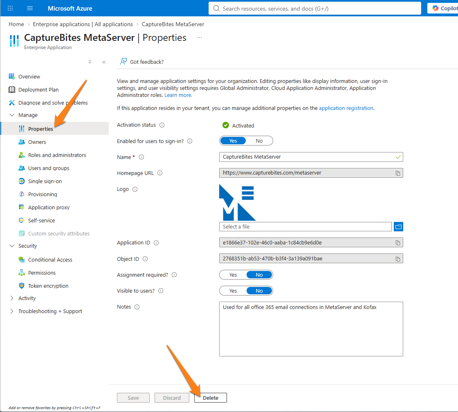The width and height of the screenshot is (458, 412).
Task: Set Assignment required to No
Action: (259, 275)
